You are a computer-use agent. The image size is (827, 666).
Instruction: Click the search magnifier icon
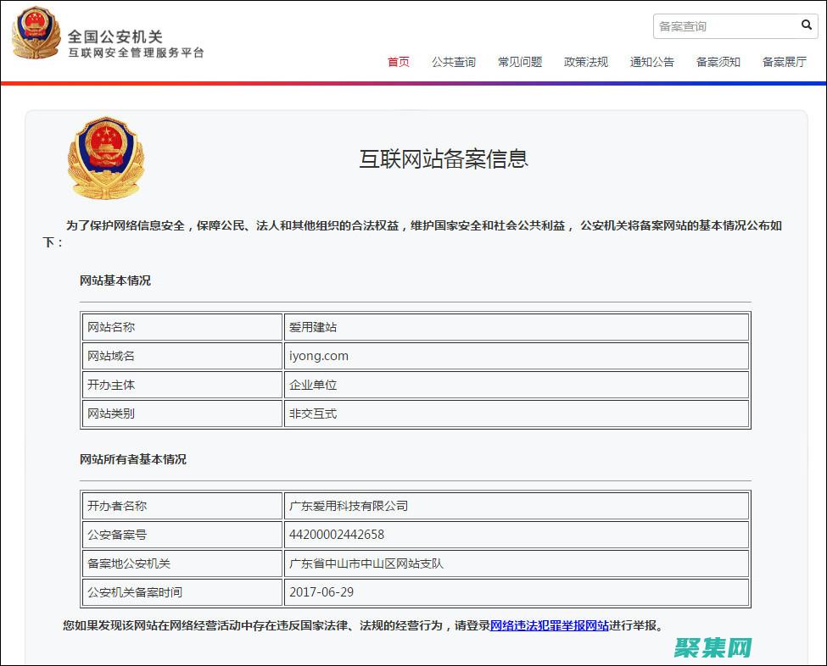click(x=806, y=25)
